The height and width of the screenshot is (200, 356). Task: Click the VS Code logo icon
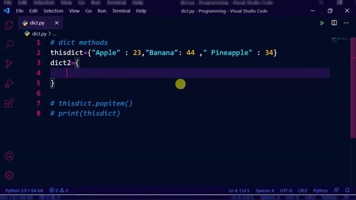coord(7,11)
